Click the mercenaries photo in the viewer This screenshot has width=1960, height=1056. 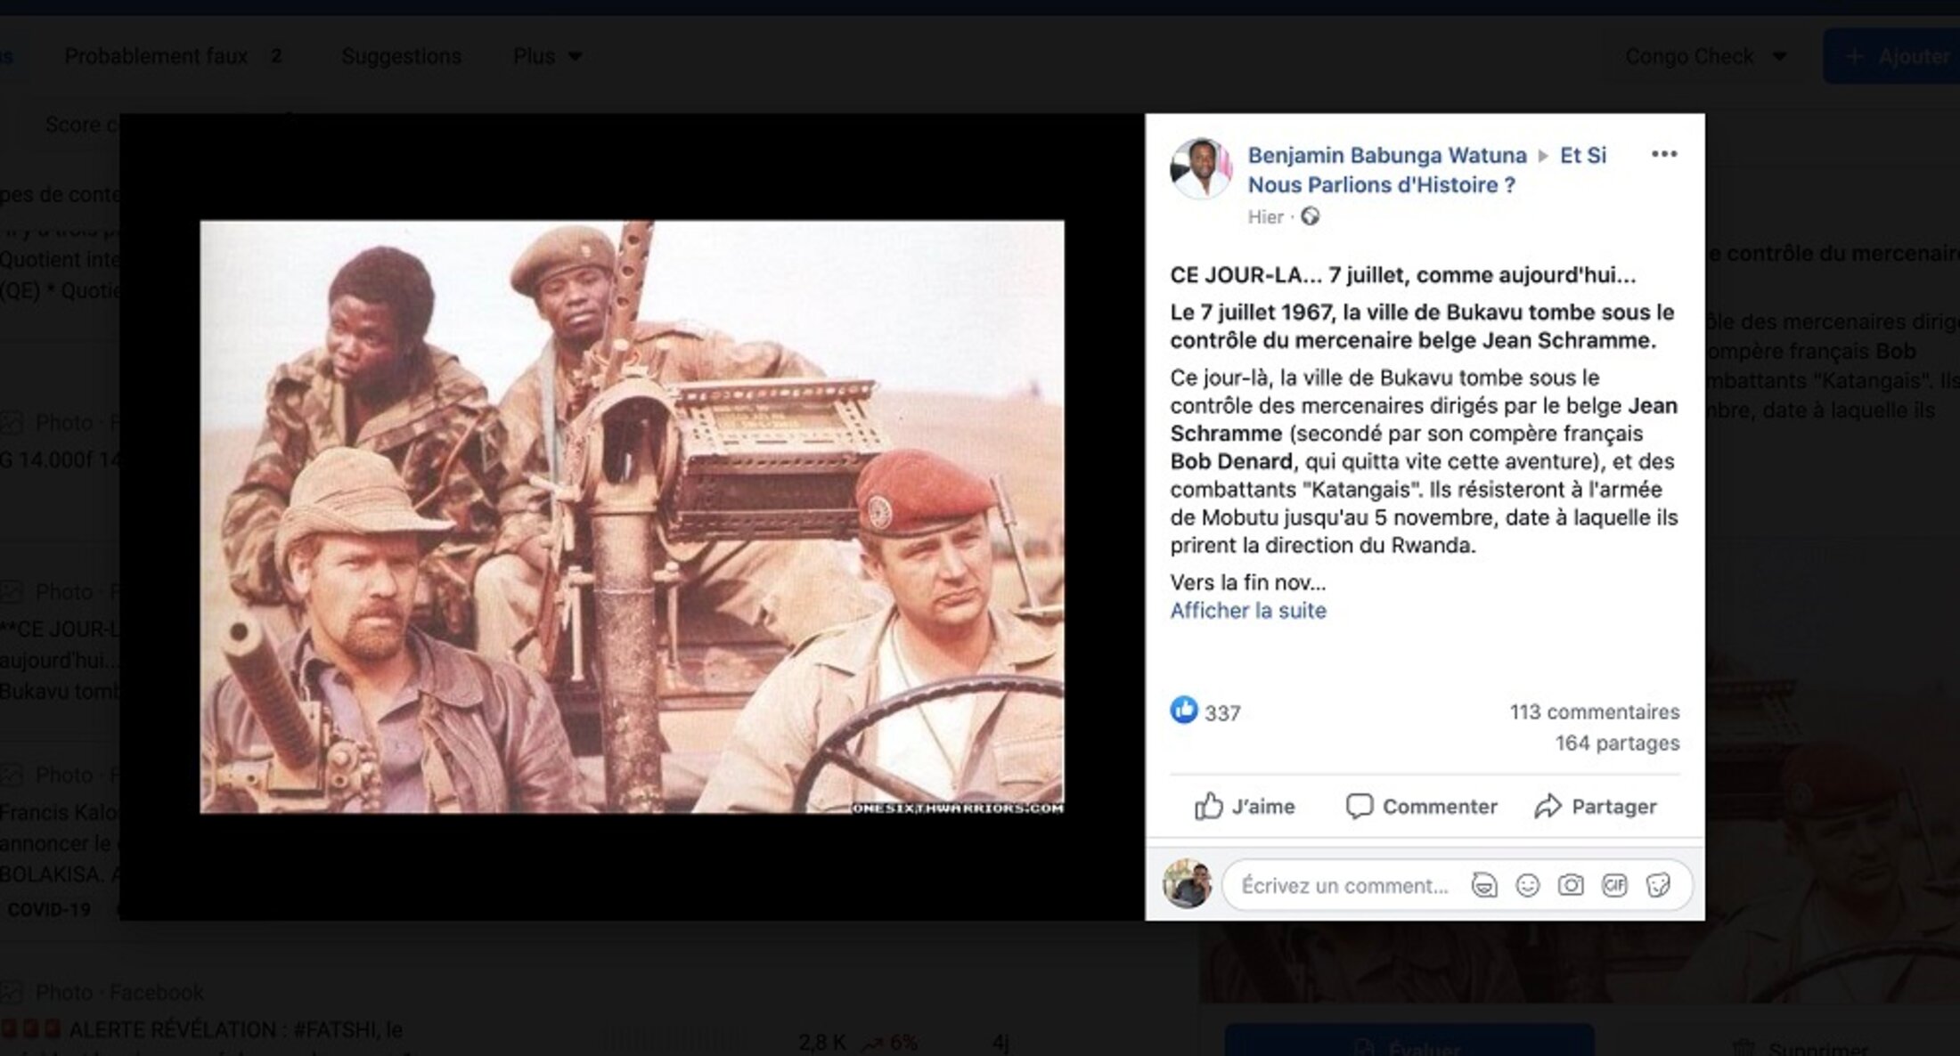(x=632, y=516)
